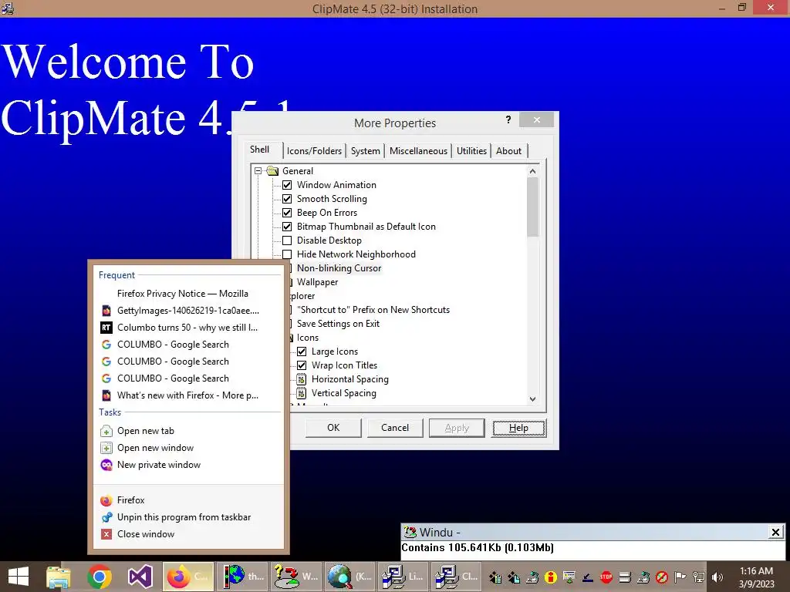Switch to the globe icon taskbar window
790x592 pixels.
(243, 577)
